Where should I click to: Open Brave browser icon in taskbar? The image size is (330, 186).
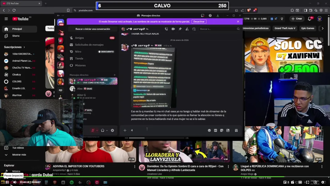55,182
